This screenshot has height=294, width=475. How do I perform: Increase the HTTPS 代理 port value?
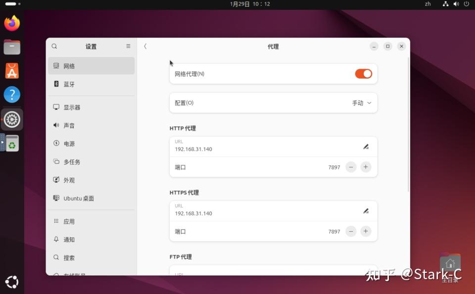tap(366, 231)
